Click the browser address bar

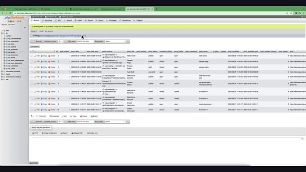click(148, 13)
